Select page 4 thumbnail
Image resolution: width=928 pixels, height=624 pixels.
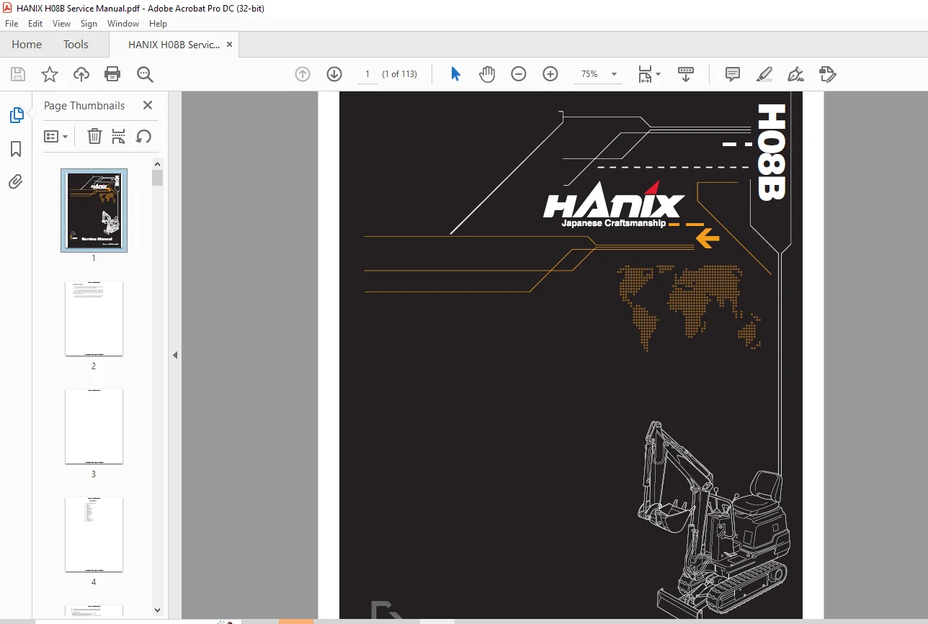click(x=94, y=534)
